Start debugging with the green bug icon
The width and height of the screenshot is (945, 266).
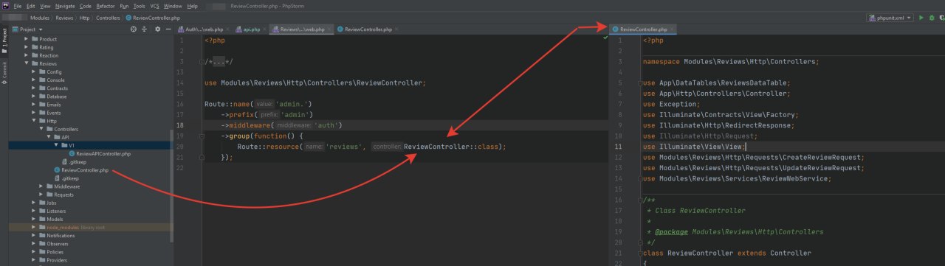(931, 17)
